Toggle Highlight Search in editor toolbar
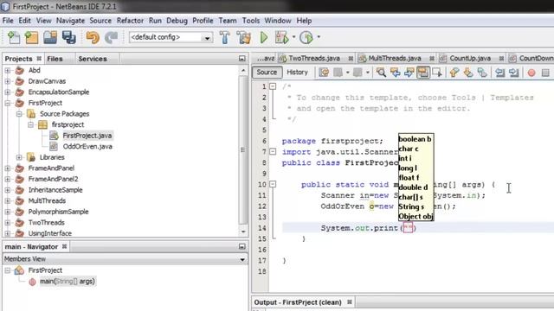This screenshot has height=311, width=554. tap(423, 73)
